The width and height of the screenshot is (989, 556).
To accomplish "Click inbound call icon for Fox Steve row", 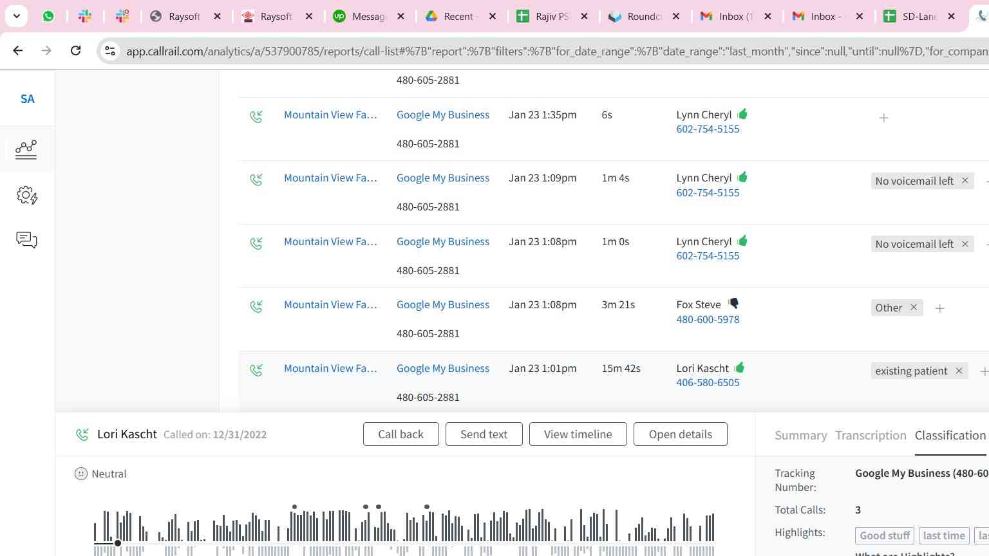I will click(x=256, y=306).
